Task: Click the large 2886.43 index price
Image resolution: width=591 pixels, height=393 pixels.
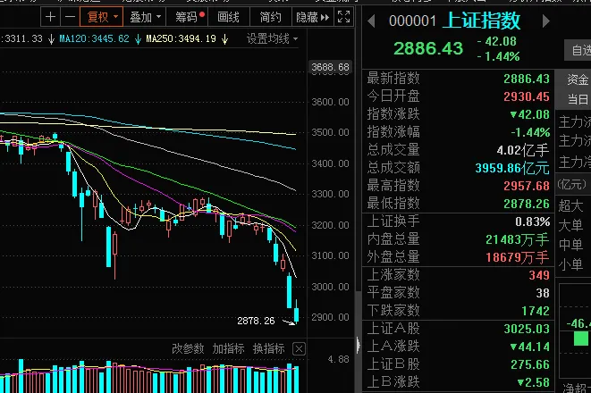Action: [428, 49]
